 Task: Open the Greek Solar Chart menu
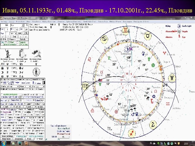(x=90, y=22)
